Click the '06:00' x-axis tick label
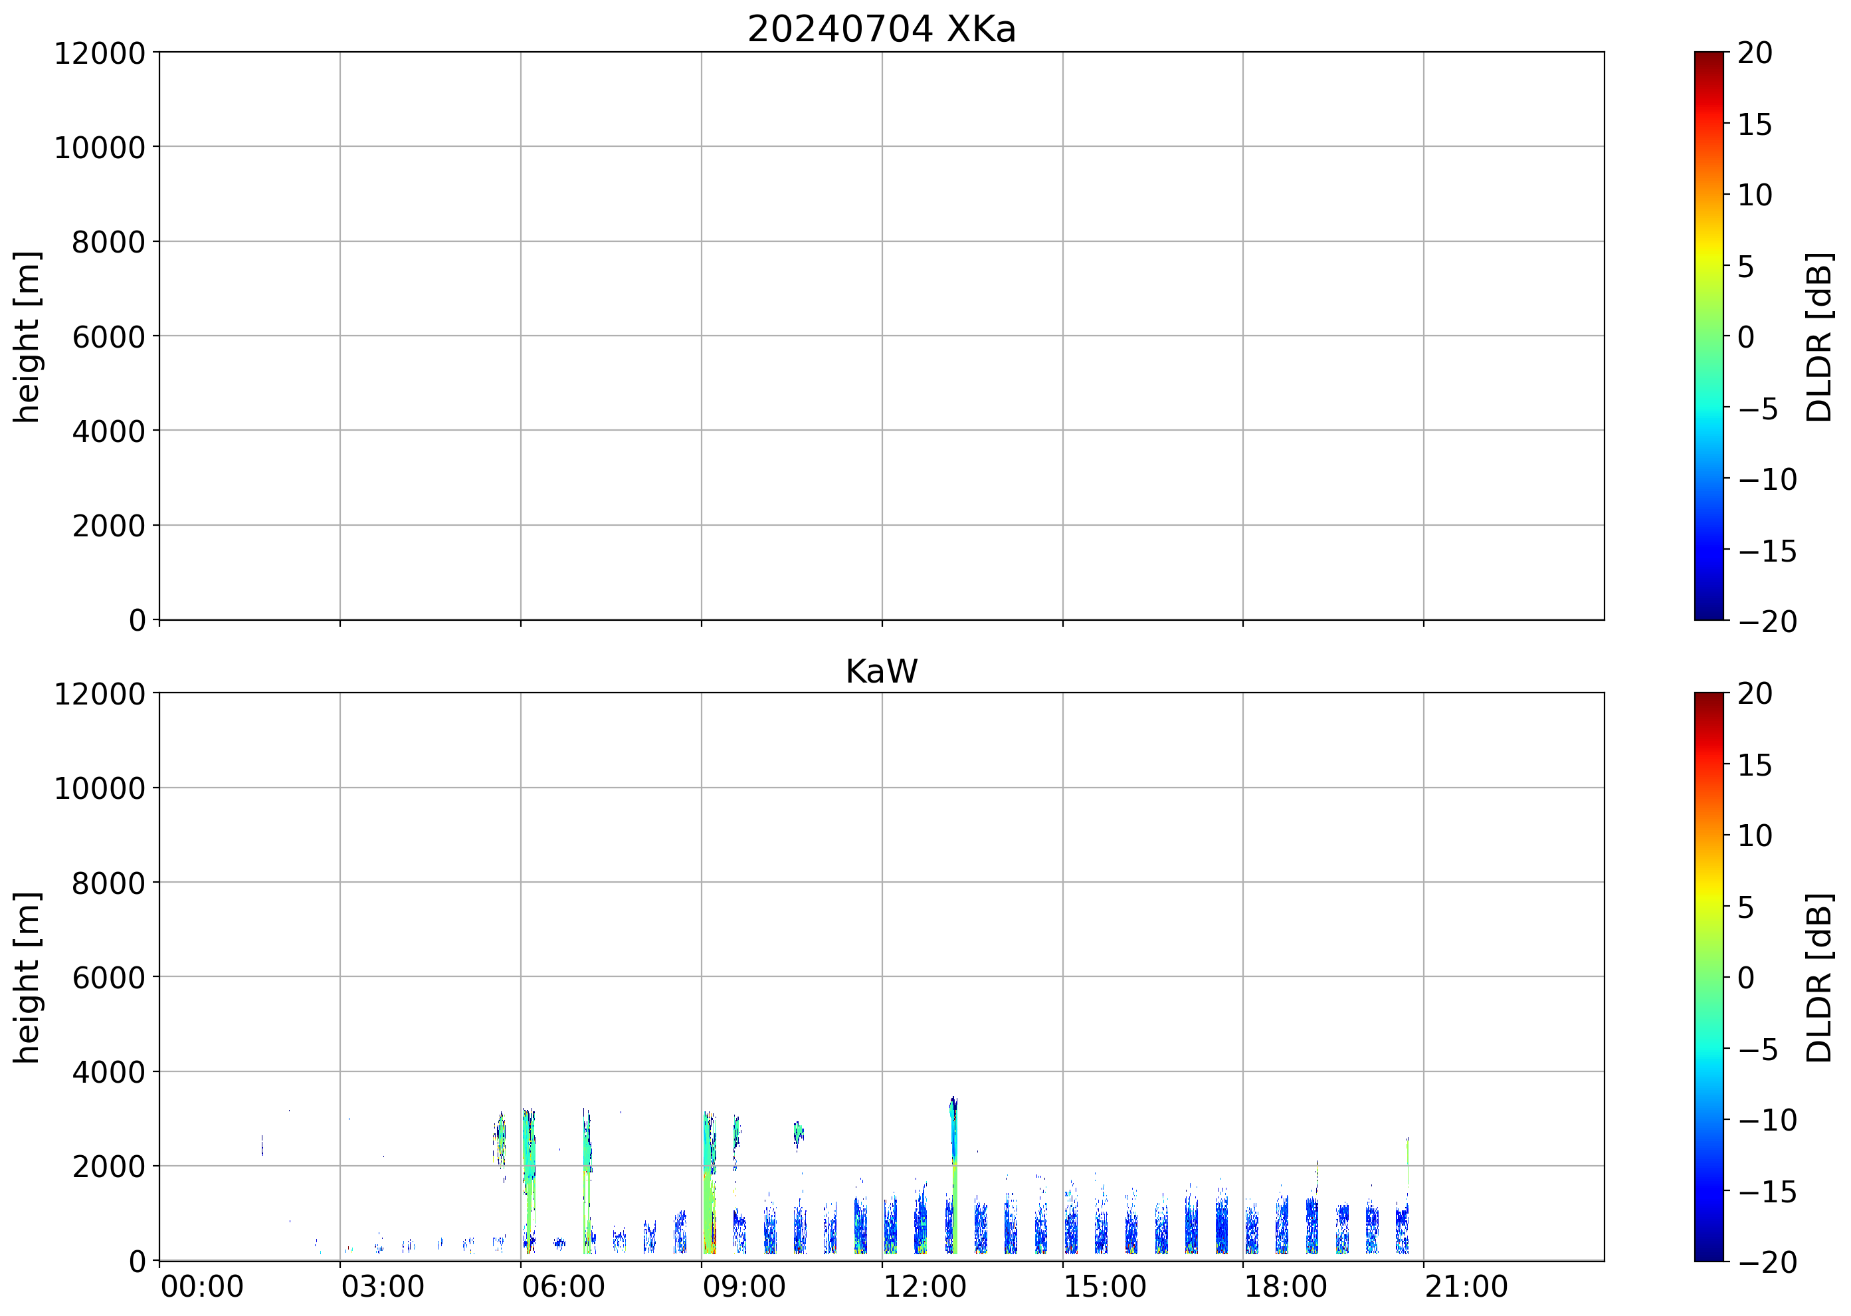This screenshot has width=1851, height=1316. coord(563,1287)
